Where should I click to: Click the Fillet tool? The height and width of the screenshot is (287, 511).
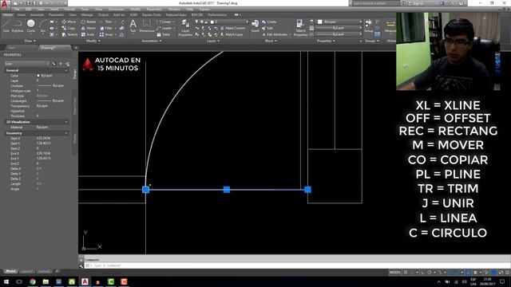point(105,29)
